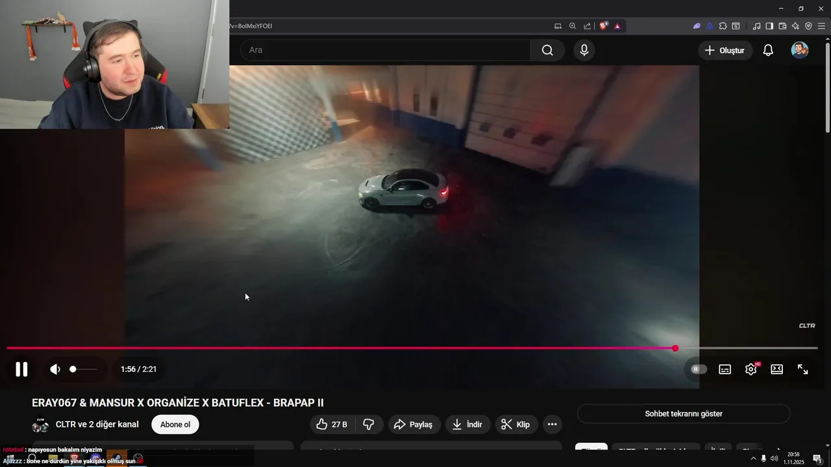This screenshot has height=467, width=831.
Task: Download the video with İndir
Action: coord(467,424)
